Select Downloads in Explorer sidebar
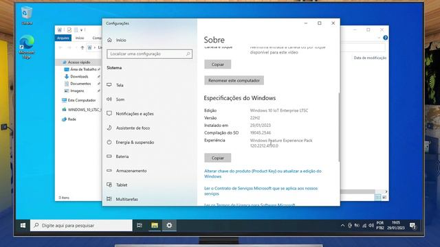 click(x=79, y=76)
